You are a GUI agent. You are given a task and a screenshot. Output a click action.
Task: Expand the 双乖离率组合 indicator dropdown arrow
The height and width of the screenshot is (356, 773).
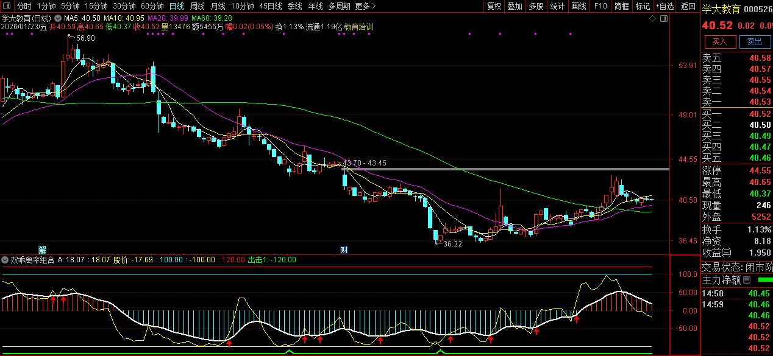coord(5,260)
